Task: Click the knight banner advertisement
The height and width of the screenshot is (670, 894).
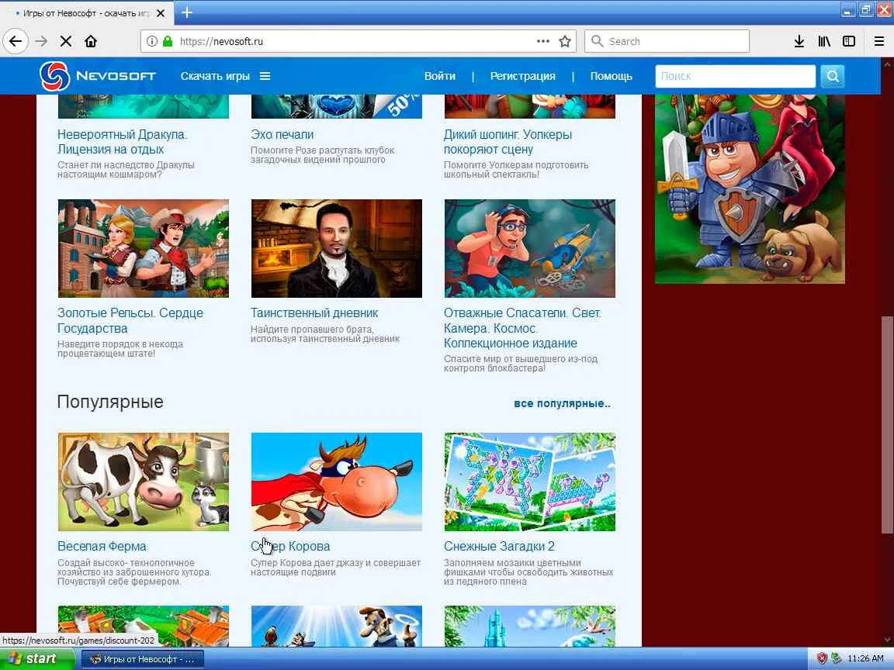Action: click(x=750, y=188)
